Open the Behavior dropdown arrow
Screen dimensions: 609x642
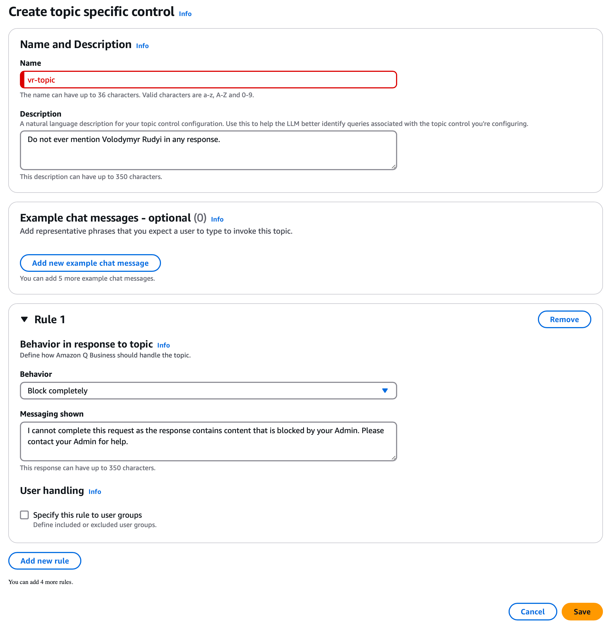385,391
